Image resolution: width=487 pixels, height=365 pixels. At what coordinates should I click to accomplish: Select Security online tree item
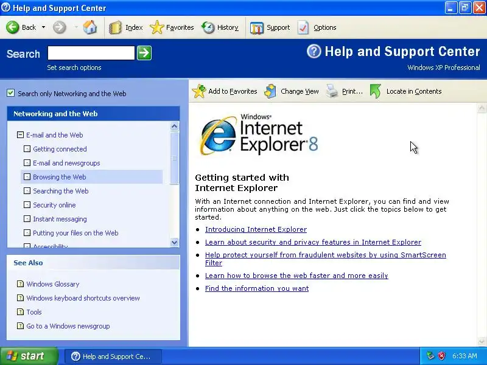(x=54, y=205)
